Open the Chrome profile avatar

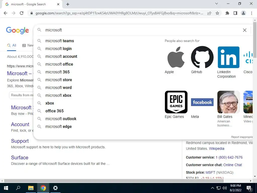(243, 13)
